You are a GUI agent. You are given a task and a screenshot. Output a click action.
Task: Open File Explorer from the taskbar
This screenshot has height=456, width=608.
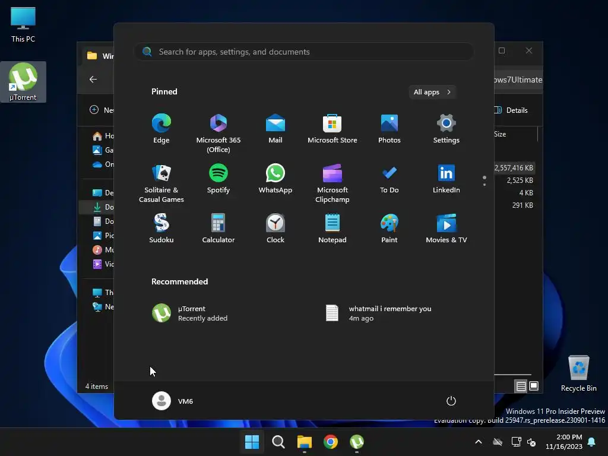[x=305, y=442]
